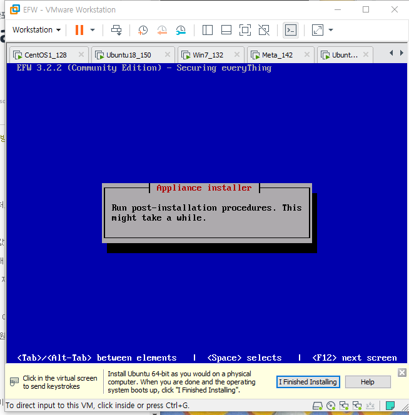
Task: Click the stretch guest display icon
Action: click(x=318, y=30)
